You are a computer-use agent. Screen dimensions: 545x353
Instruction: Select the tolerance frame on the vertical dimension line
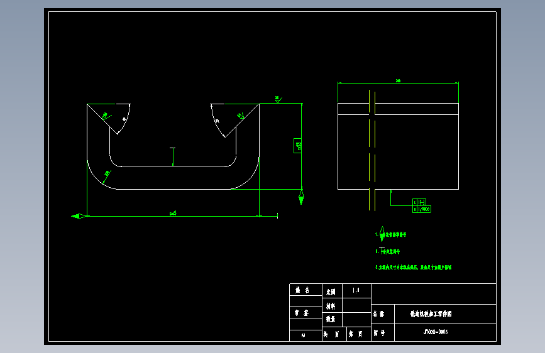(x=297, y=146)
